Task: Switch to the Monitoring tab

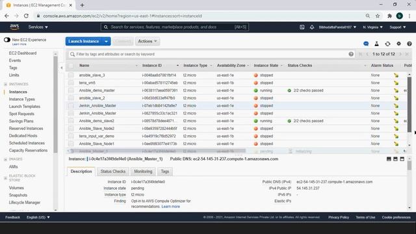Action: point(143,172)
